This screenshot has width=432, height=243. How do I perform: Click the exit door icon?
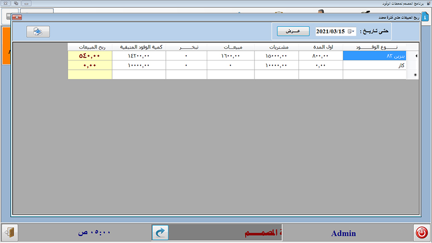10,232
